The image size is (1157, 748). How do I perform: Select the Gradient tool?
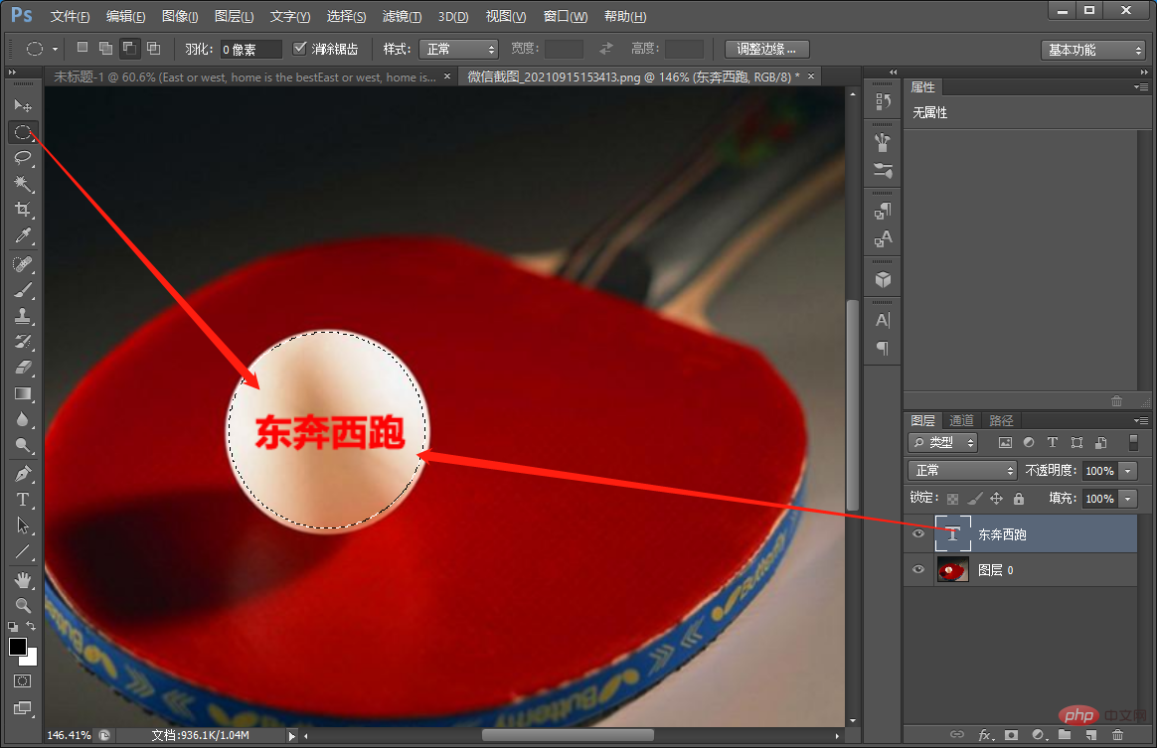23,393
